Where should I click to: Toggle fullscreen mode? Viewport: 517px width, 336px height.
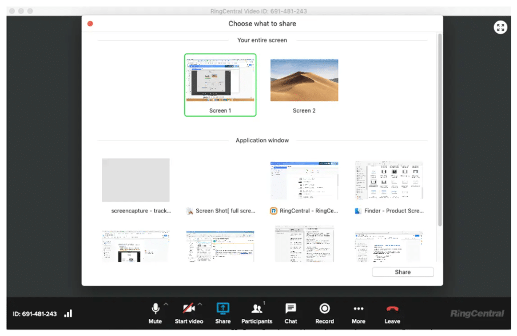coord(500,27)
